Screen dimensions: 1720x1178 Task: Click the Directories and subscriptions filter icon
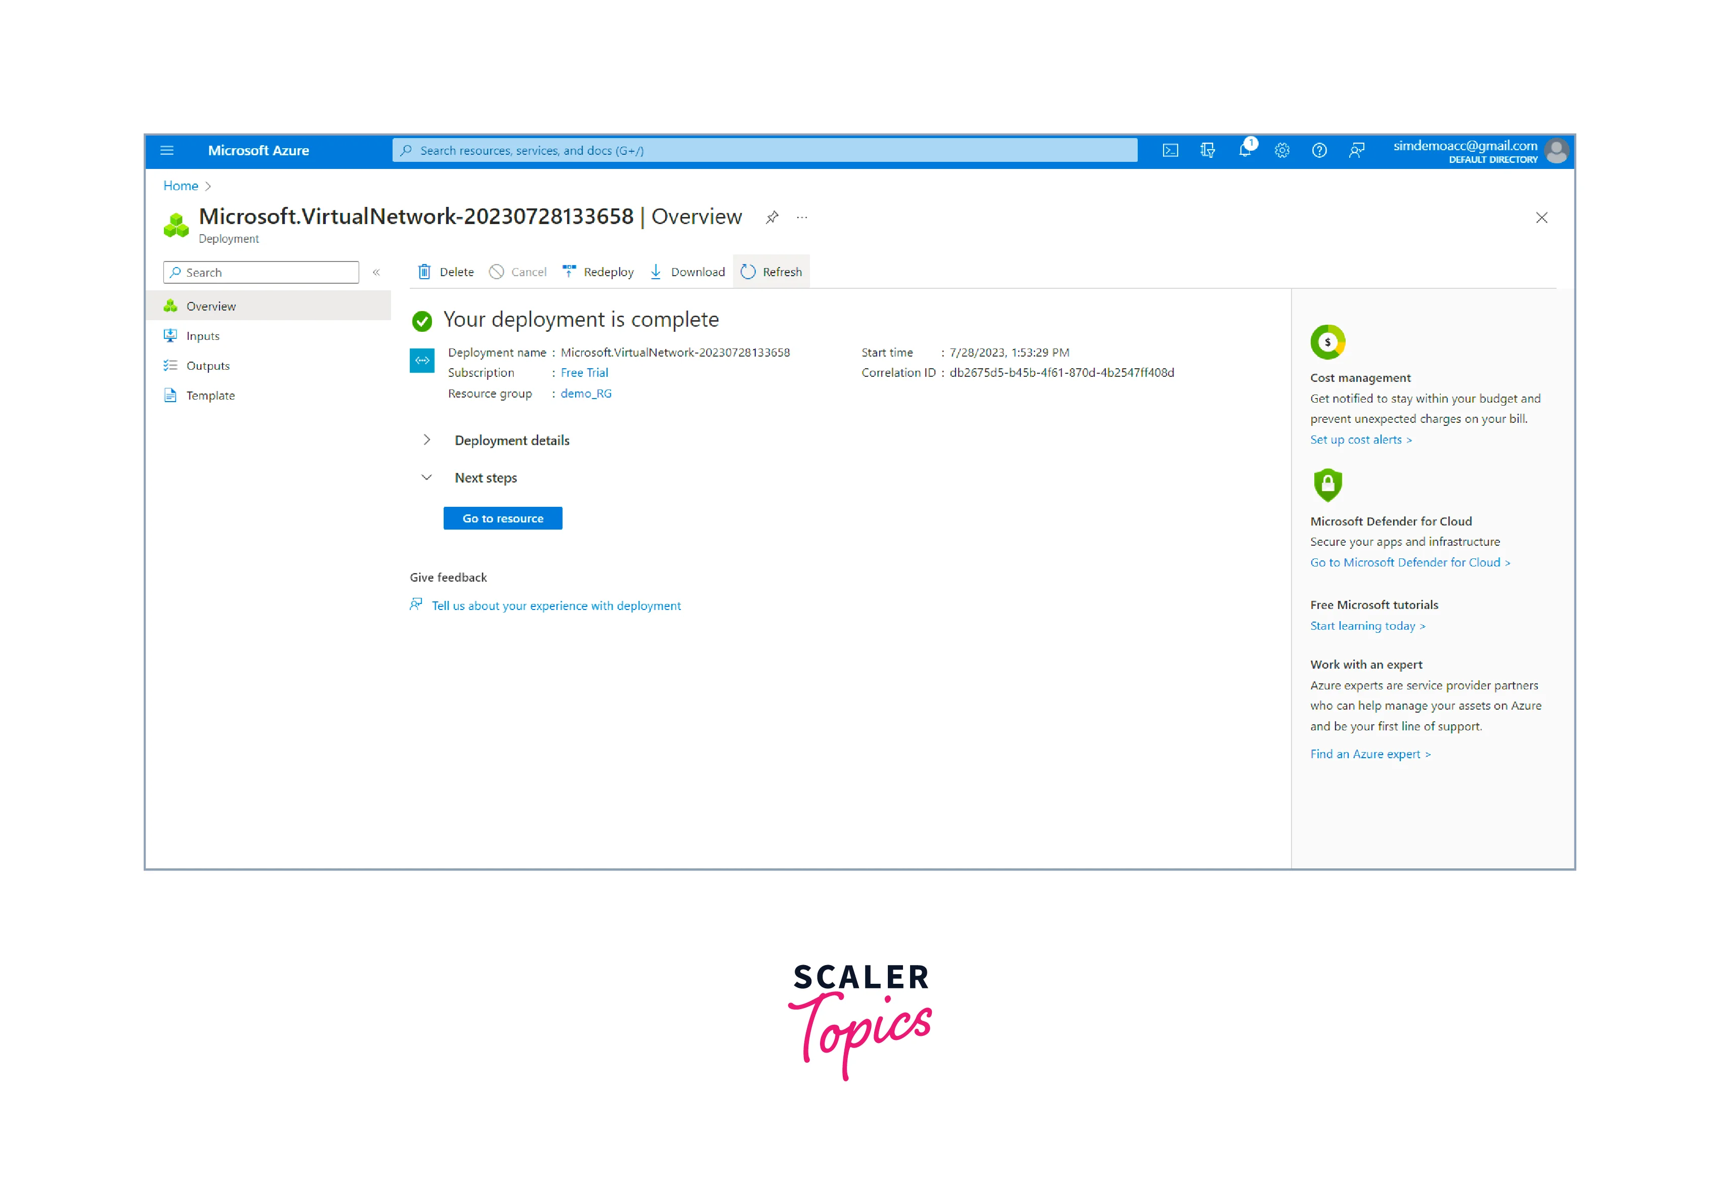(1207, 150)
